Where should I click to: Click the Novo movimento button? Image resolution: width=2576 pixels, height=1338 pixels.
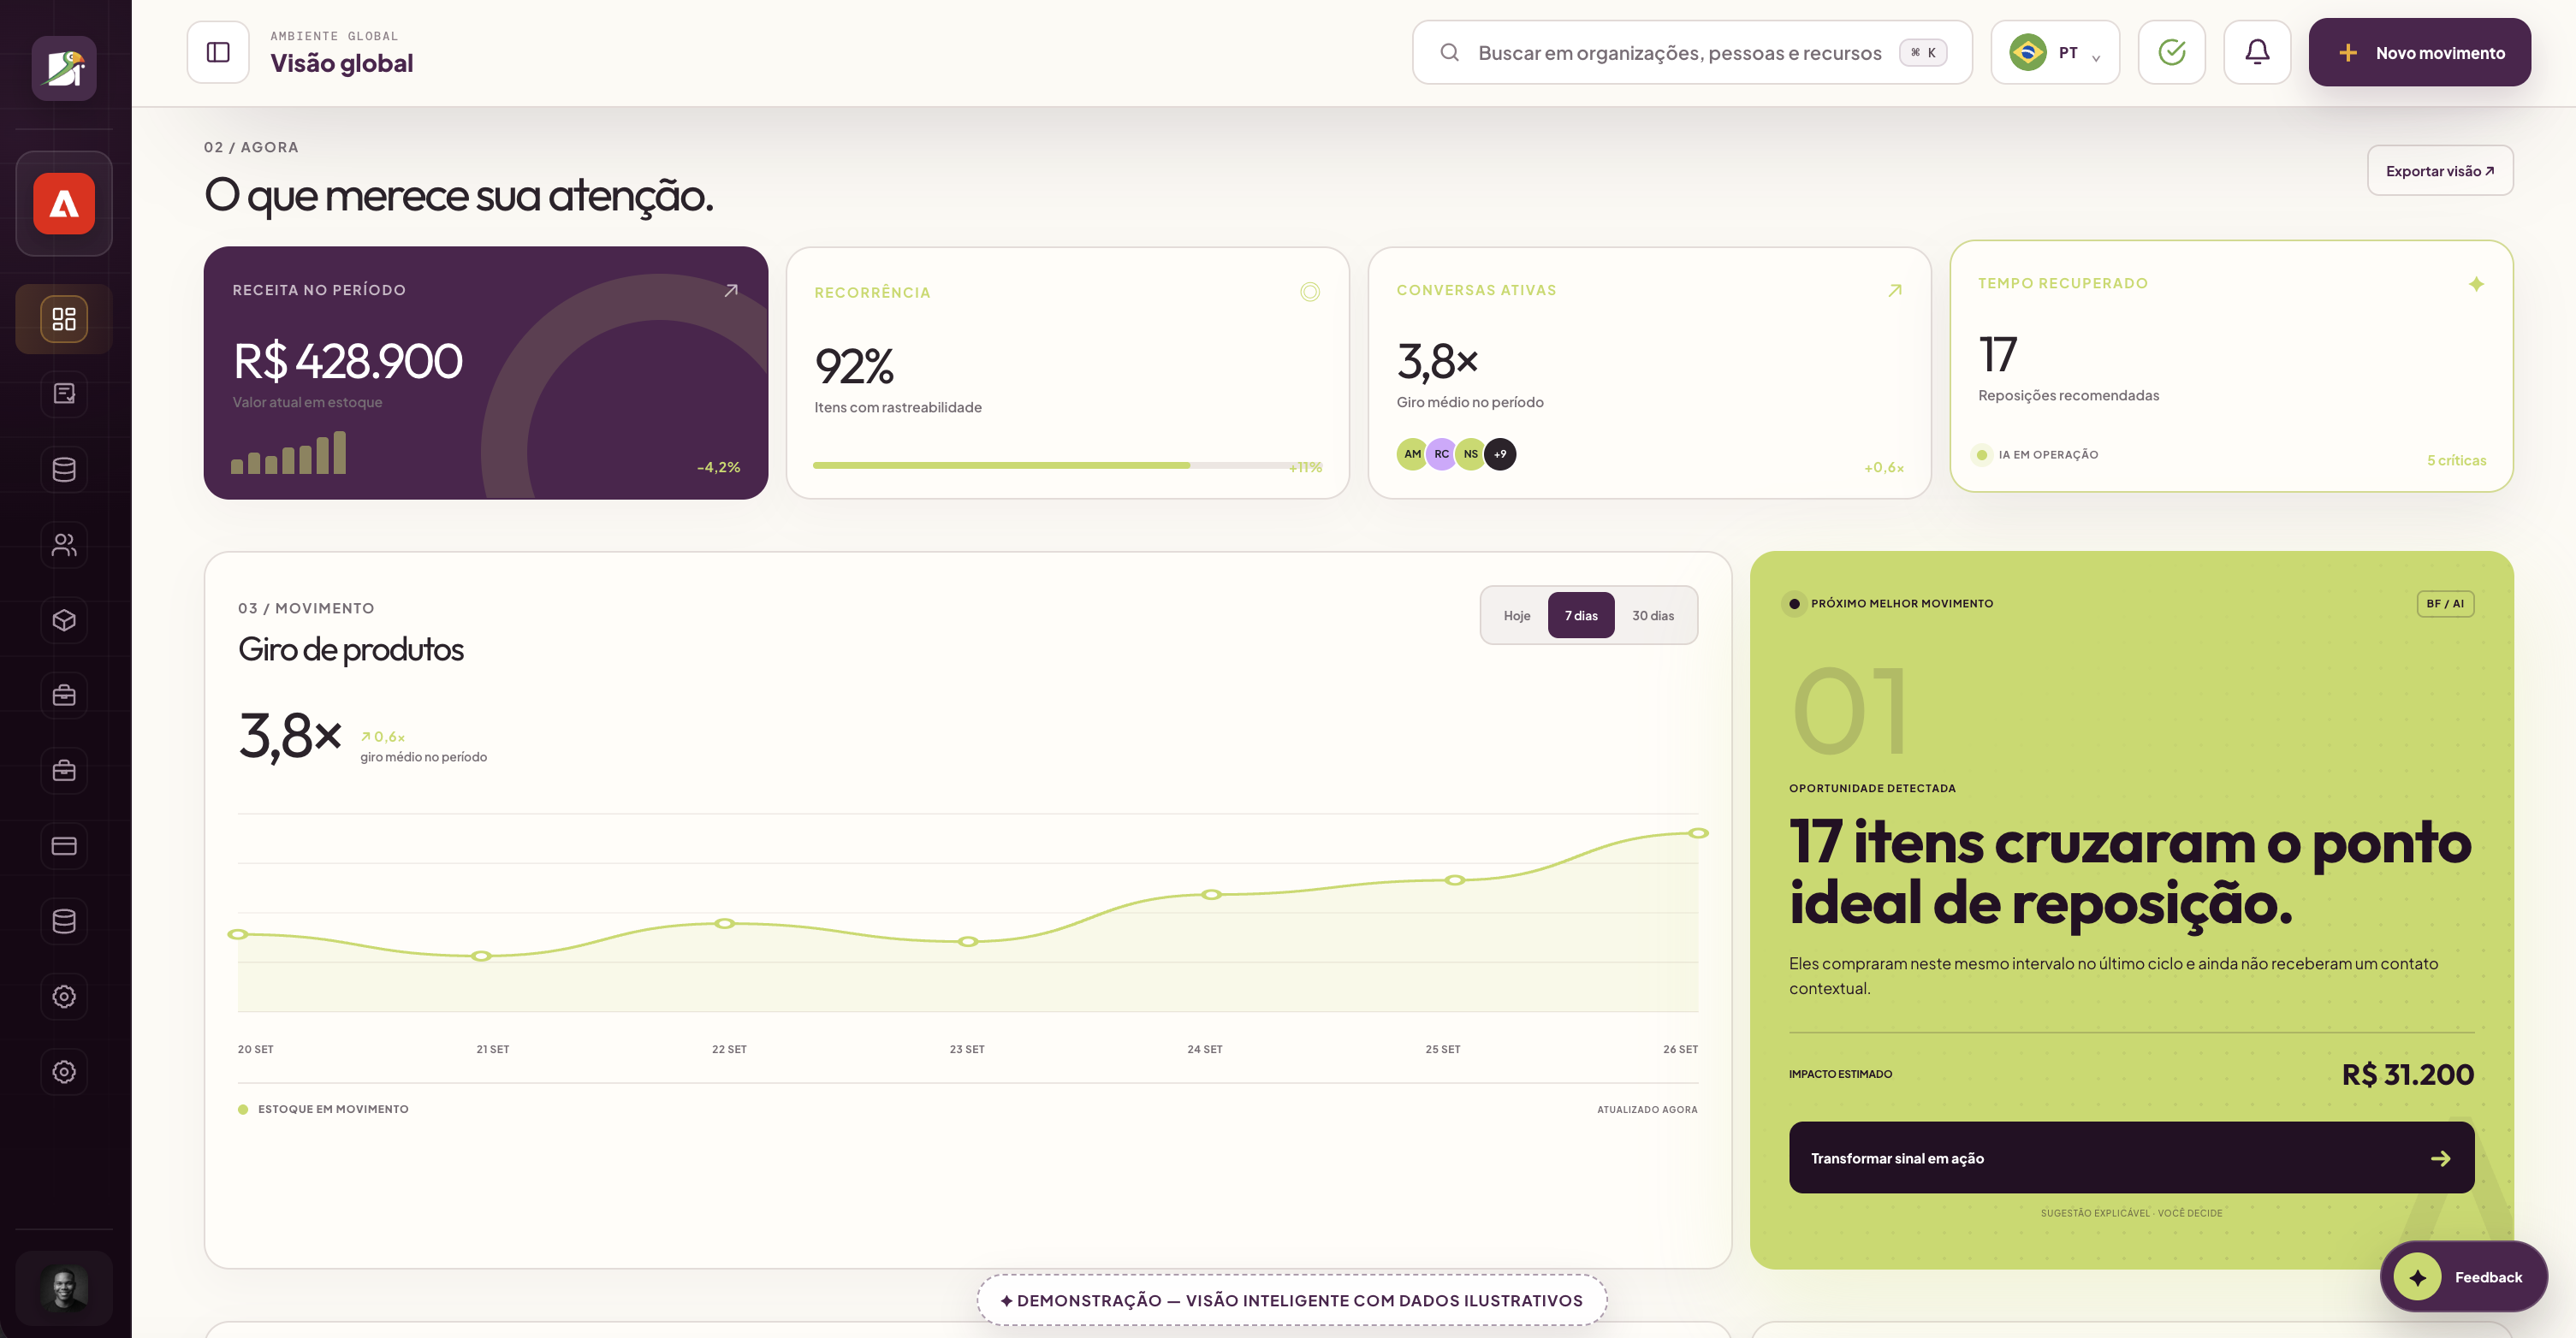pyautogui.click(x=2419, y=52)
